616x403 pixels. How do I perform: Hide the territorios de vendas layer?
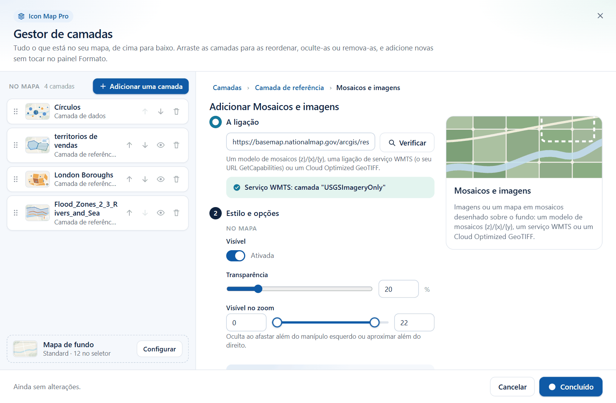[x=161, y=145]
